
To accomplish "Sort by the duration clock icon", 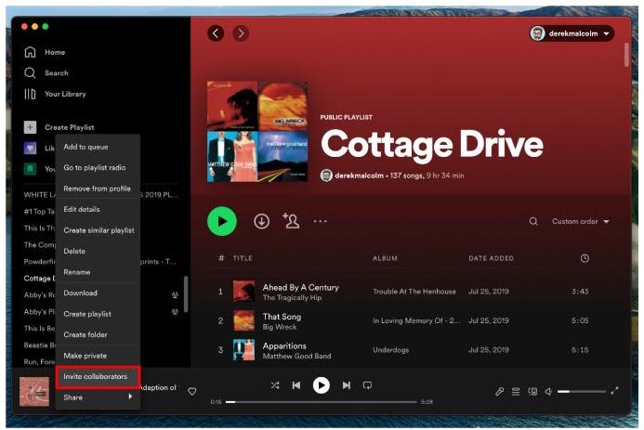I will (x=585, y=258).
